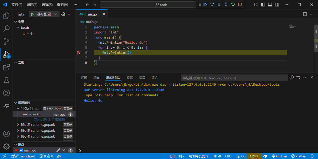Viewport: 318px width, 159px height.
Task: Click the Go Live status bar button
Action: [x=279, y=156]
